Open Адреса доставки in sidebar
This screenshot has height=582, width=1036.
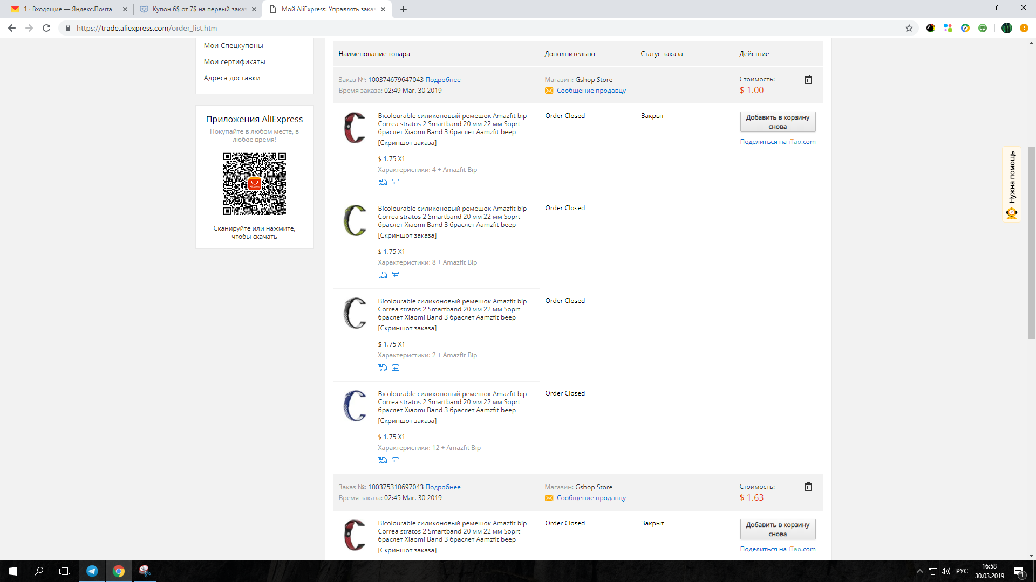point(232,78)
